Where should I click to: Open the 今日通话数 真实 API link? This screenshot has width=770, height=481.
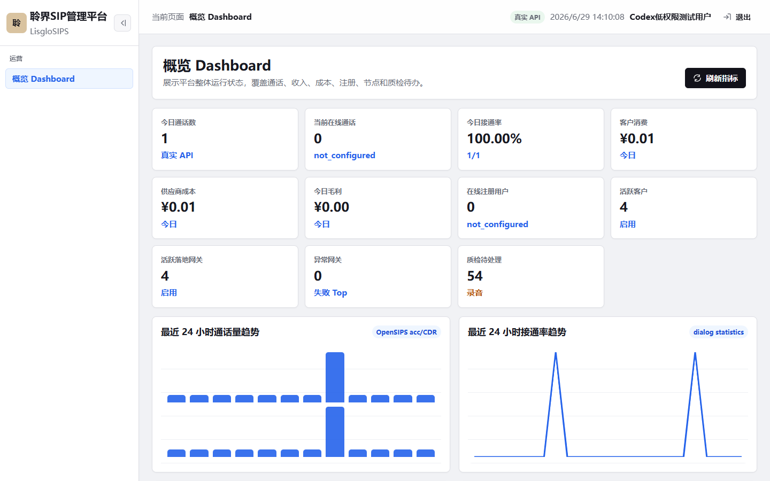(x=177, y=155)
